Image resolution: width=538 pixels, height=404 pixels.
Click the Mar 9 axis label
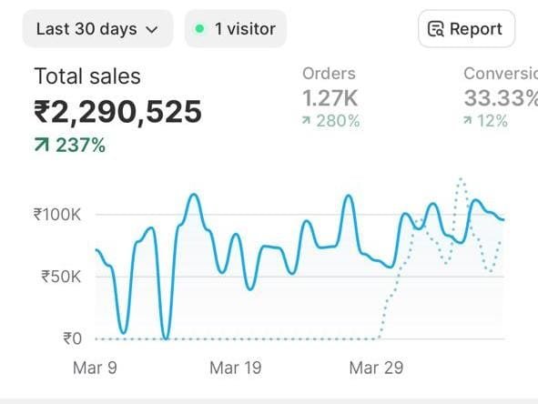pyautogui.click(x=95, y=368)
